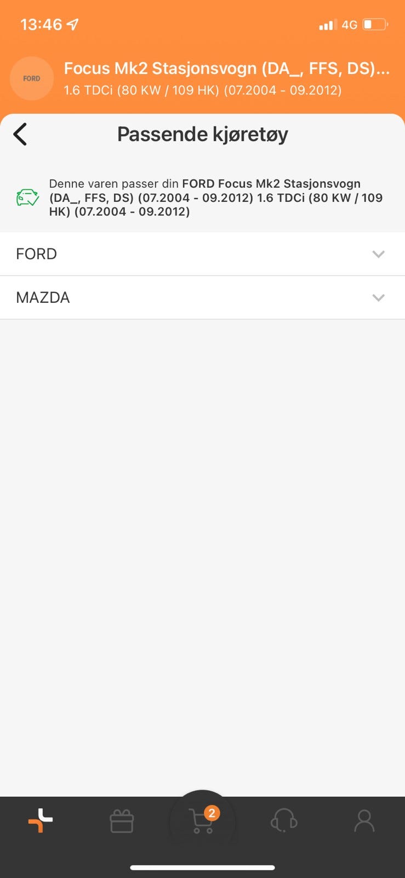This screenshot has height=878, width=405.
Task: Open the home tab with orange logo
Action: click(41, 821)
